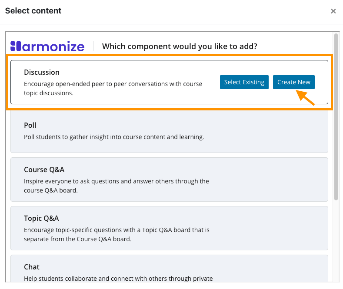Close the Select content dialog

point(333,11)
